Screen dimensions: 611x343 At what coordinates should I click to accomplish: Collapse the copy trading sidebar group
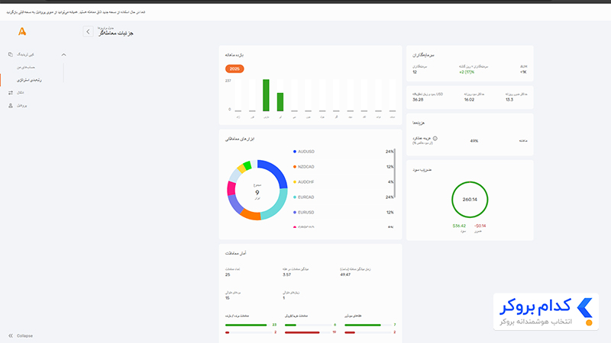[x=63, y=54]
